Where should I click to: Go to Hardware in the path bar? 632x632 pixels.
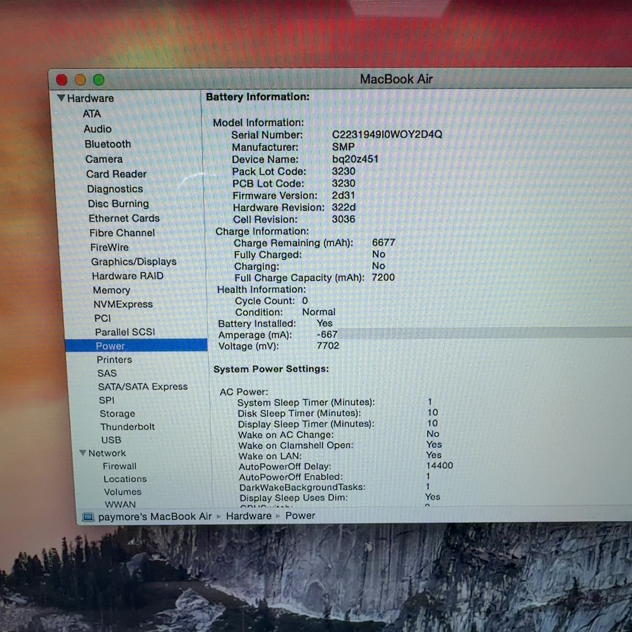coord(249,516)
